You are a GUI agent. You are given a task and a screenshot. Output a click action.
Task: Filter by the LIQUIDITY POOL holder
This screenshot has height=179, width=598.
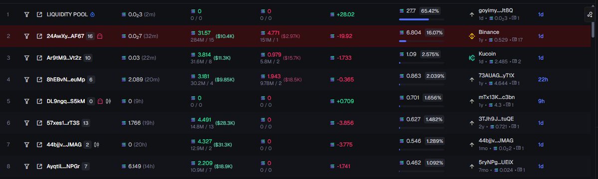coord(27,14)
